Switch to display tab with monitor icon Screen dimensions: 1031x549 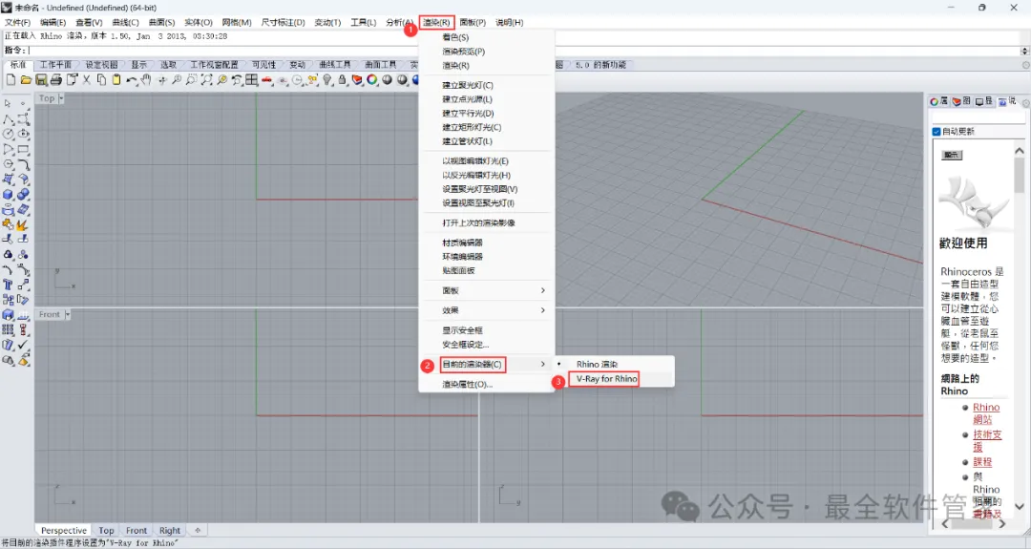(x=984, y=101)
